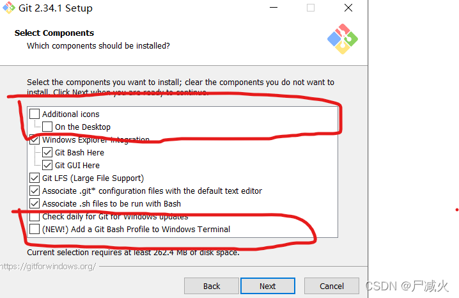
Task: Toggle the Git Bash Here checkbox
Action: (47, 152)
